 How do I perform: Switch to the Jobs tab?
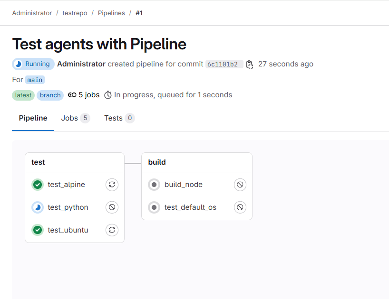69,118
